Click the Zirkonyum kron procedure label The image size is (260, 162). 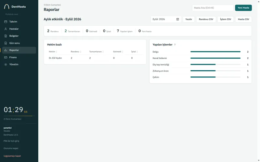pos(161,71)
